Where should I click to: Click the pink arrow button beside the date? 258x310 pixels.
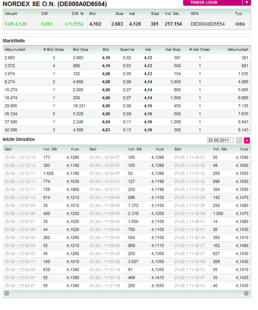pyautogui.click(x=247, y=140)
